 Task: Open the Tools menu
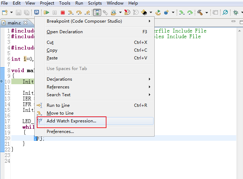click(65, 3)
